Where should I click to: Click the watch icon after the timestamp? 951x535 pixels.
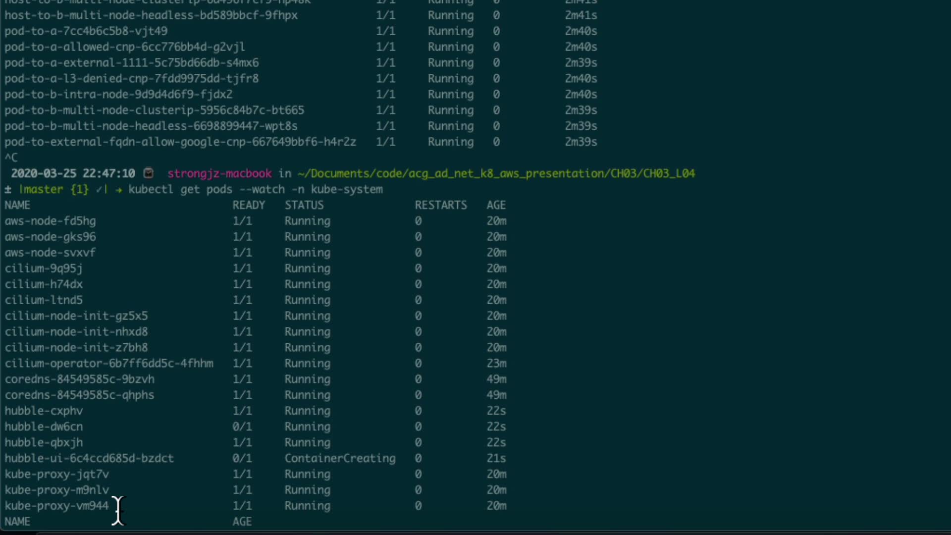pyautogui.click(x=148, y=173)
